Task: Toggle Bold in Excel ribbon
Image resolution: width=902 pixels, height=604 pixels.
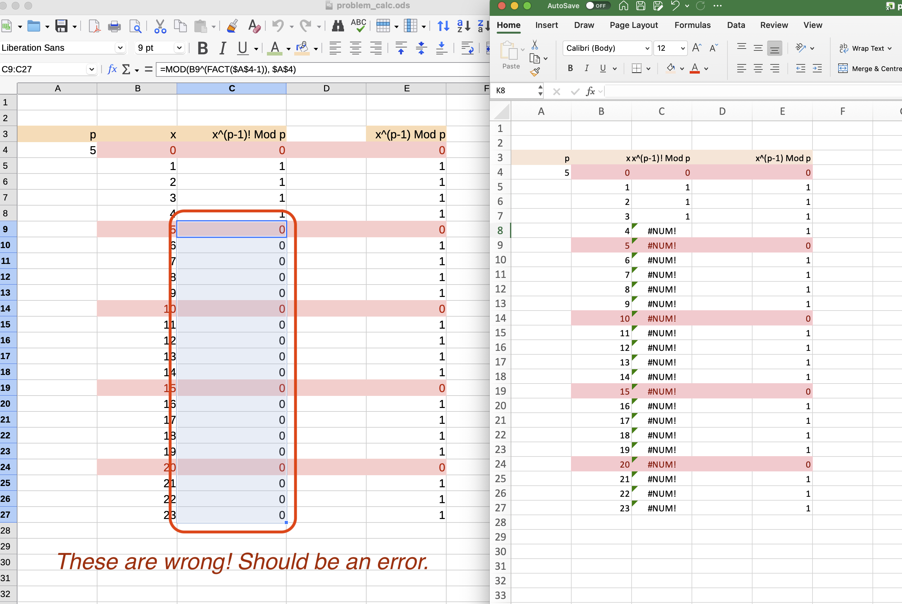Action: point(570,69)
